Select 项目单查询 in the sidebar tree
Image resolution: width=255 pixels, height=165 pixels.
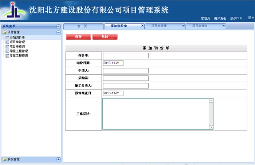click(17, 47)
